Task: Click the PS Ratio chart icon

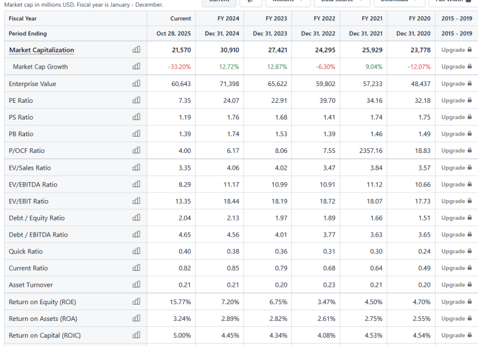Action: pyautogui.click(x=136, y=117)
